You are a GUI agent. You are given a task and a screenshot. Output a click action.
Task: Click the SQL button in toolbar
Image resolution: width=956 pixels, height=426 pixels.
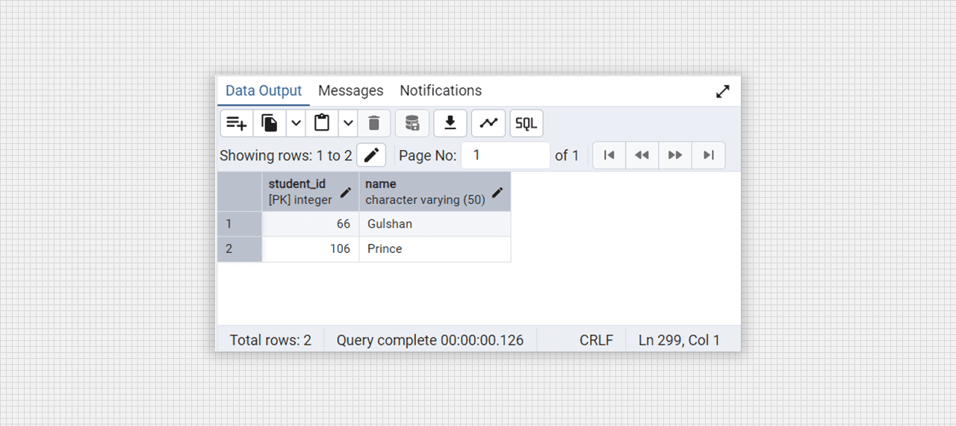[x=527, y=123]
